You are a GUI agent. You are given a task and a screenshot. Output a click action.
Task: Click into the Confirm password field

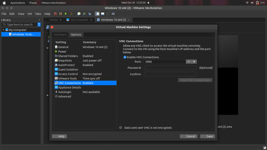coord(170,74)
